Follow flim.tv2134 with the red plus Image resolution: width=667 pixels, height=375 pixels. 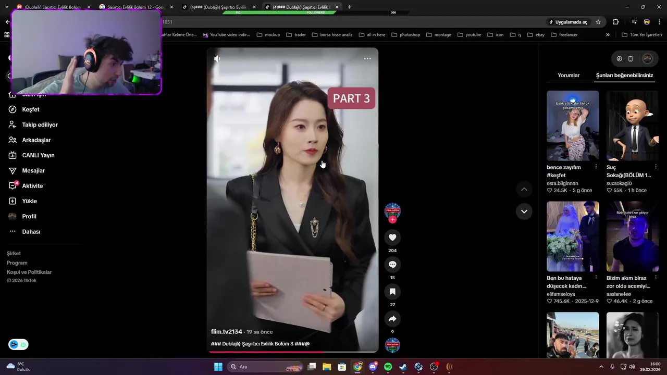pos(392,220)
